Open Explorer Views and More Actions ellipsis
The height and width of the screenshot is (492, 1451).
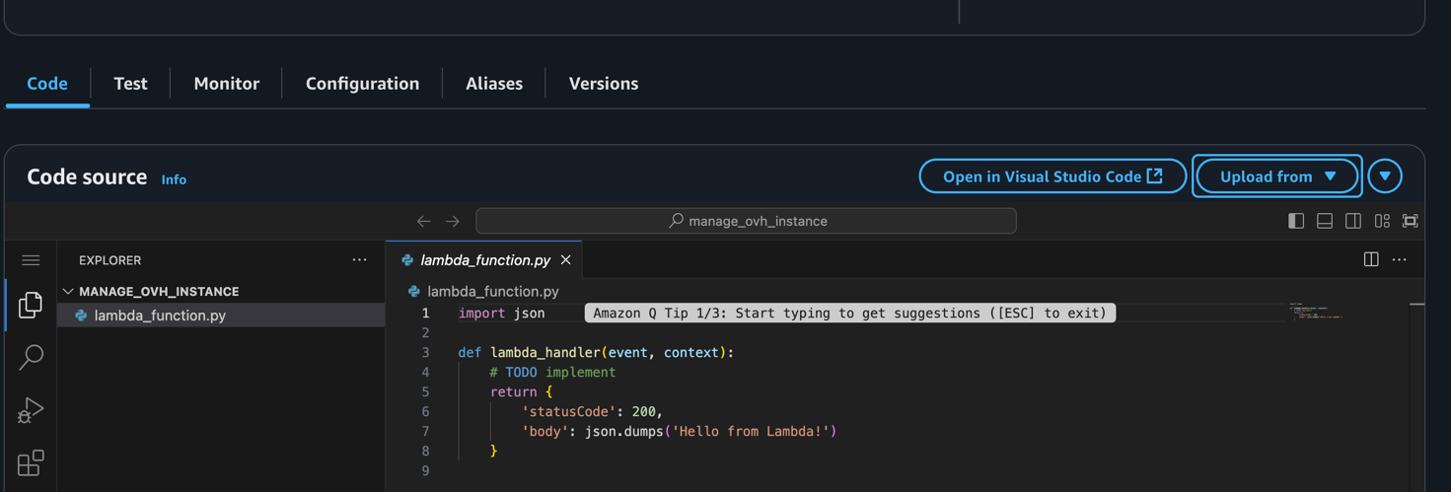pos(359,260)
